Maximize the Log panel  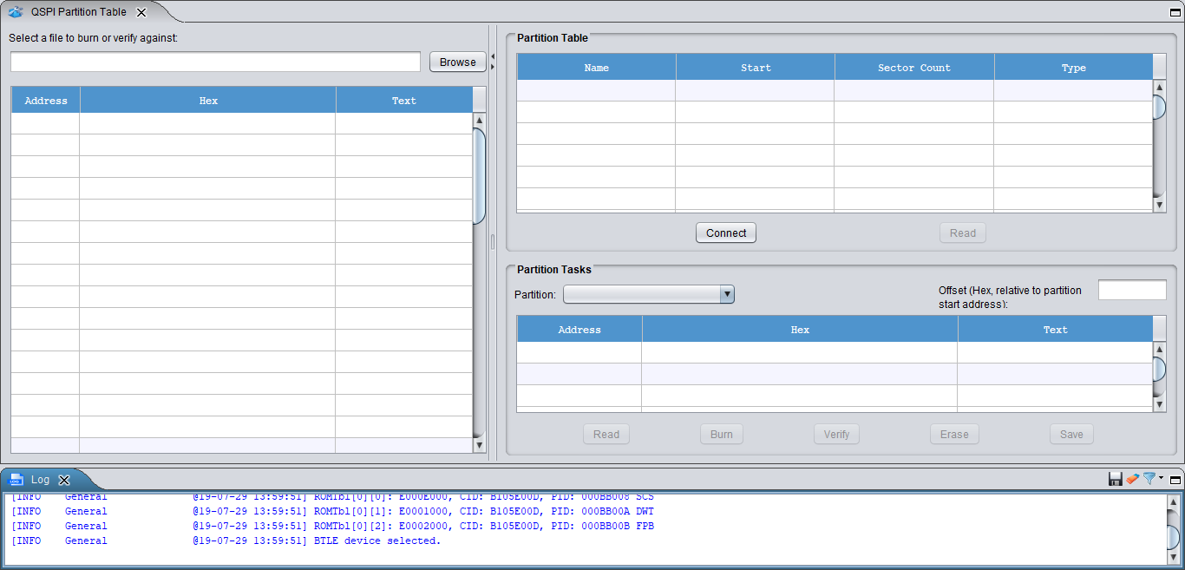pyautogui.click(x=1175, y=479)
